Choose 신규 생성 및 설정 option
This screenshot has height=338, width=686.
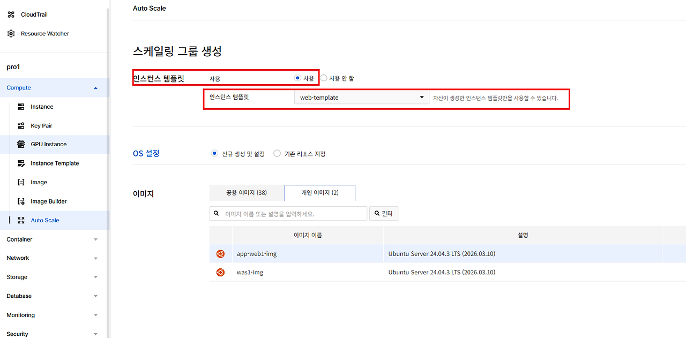[215, 154]
